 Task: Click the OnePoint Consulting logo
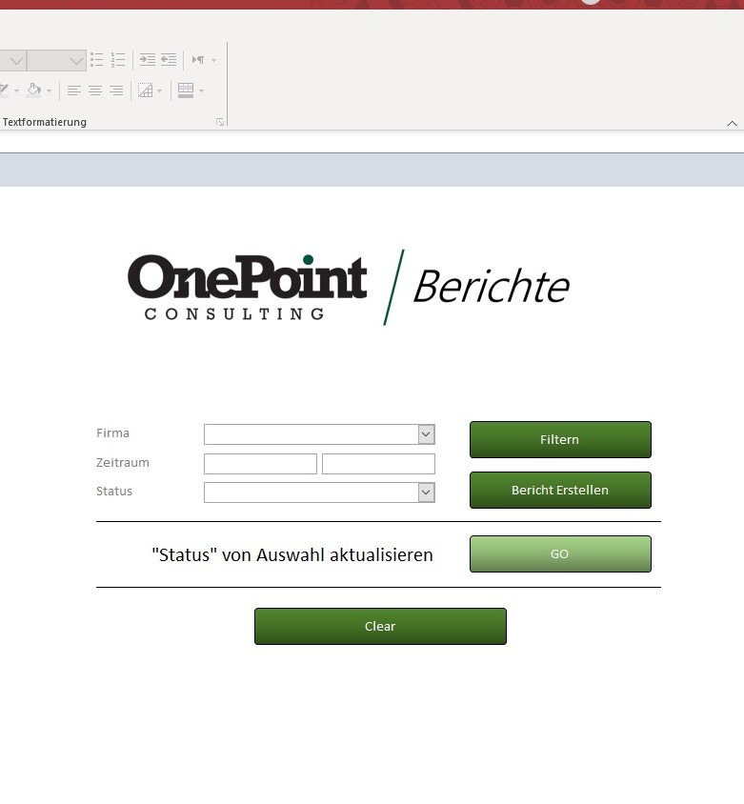(247, 287)
